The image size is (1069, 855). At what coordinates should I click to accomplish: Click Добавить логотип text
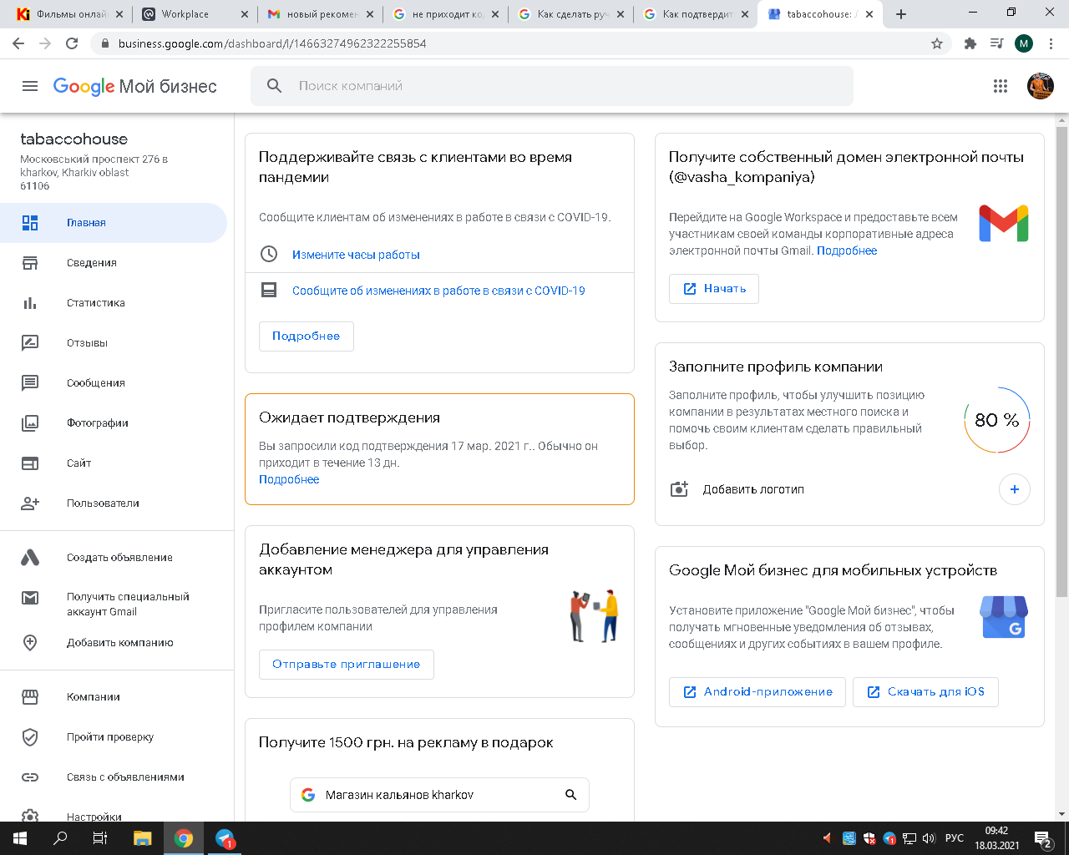point(753,489)
